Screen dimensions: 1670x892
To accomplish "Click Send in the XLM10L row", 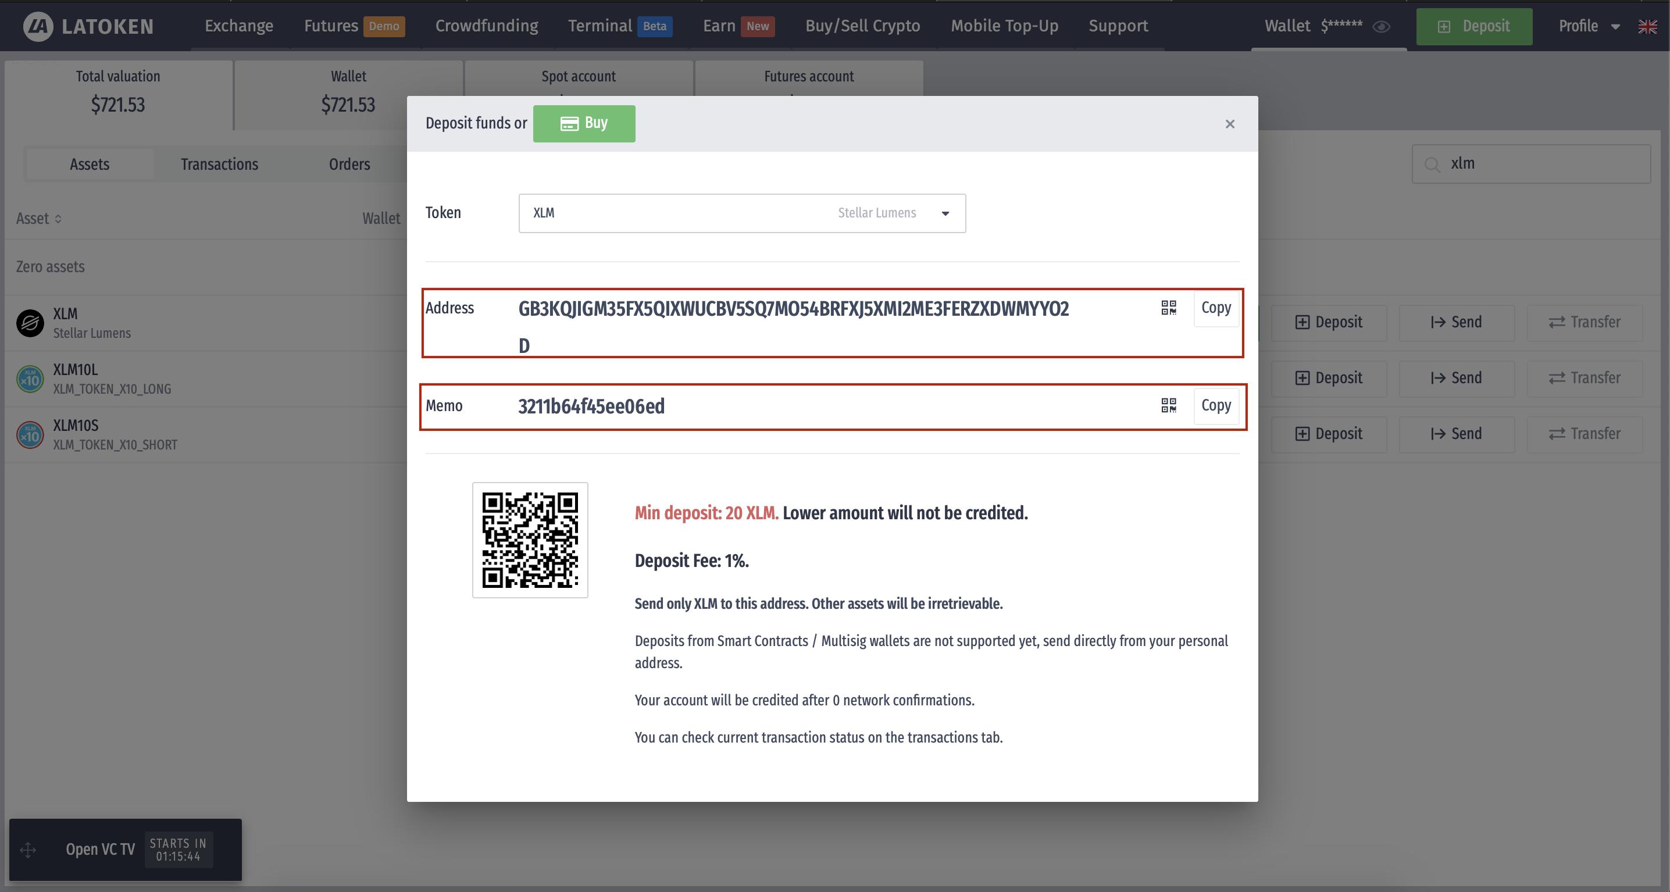I will [x=1457, y=379].
